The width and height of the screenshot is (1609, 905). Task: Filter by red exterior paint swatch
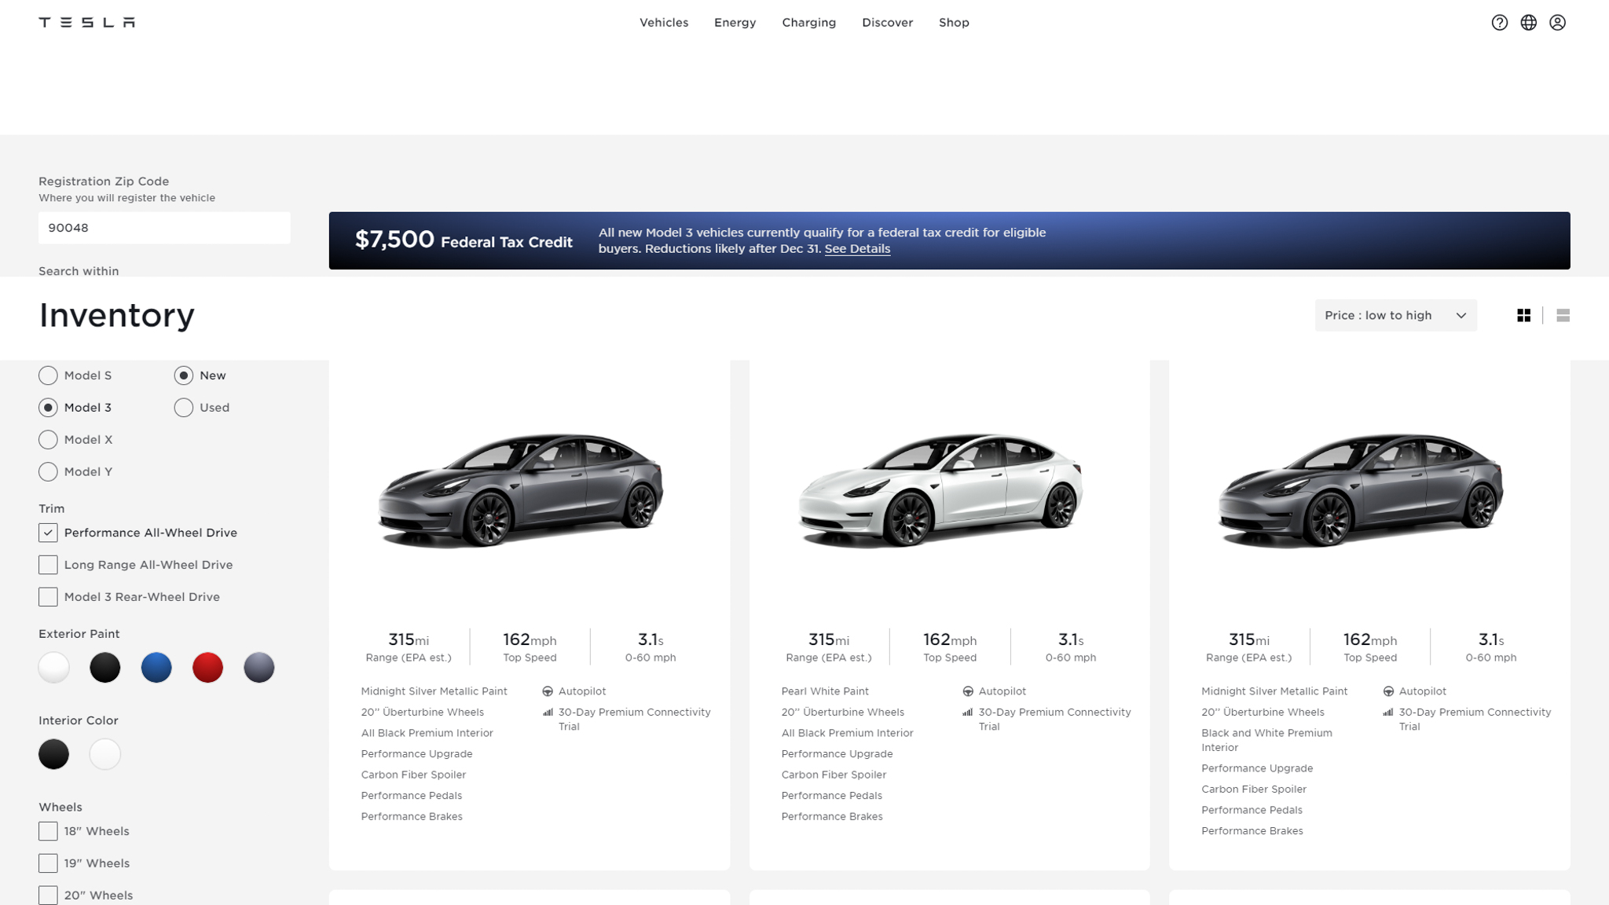(207, 668)
